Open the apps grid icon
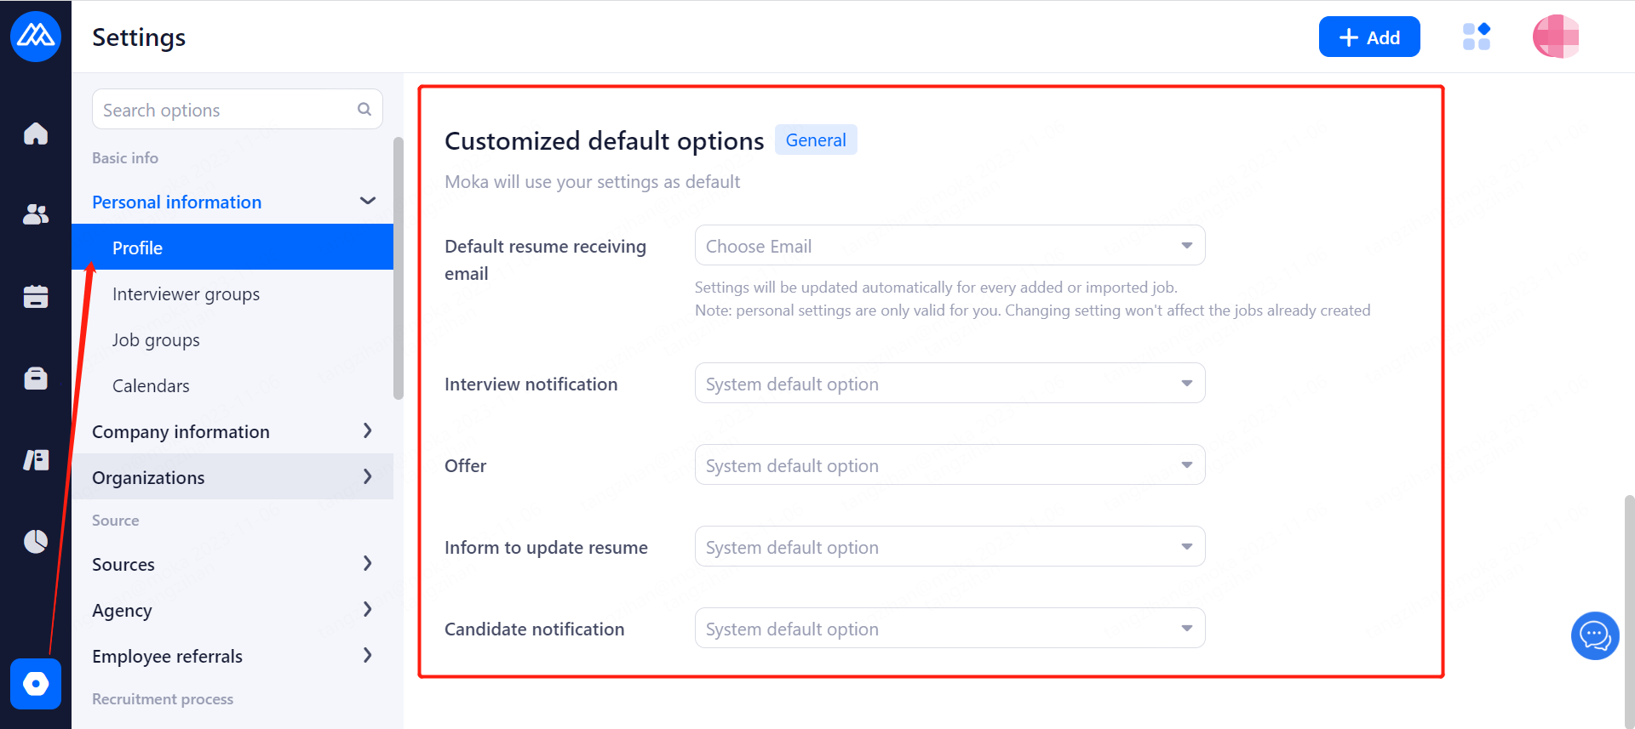 (1476, 37)
